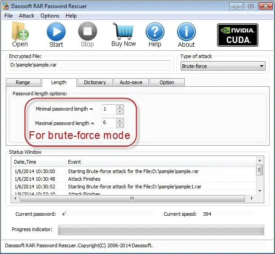Increase the minimal password length
Image resolution: width=275 pixels, height=254 pixels.
[120, 107]
